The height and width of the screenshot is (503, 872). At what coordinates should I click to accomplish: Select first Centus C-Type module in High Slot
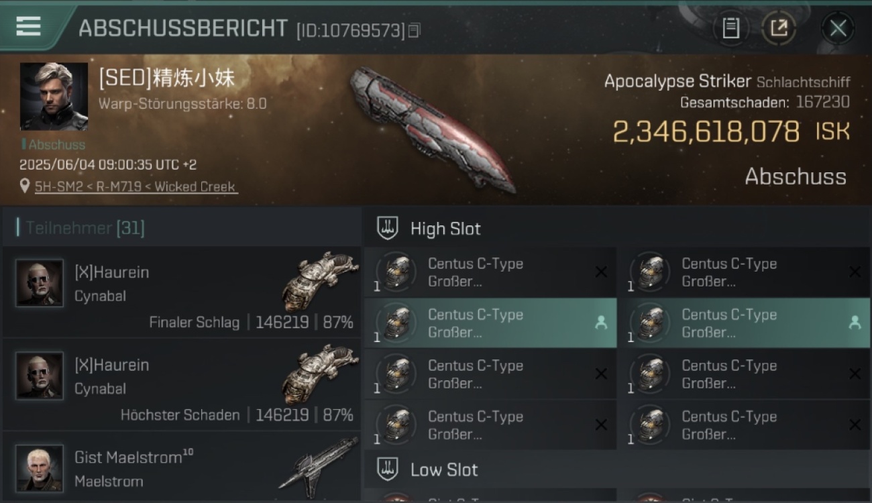[490, 272]
